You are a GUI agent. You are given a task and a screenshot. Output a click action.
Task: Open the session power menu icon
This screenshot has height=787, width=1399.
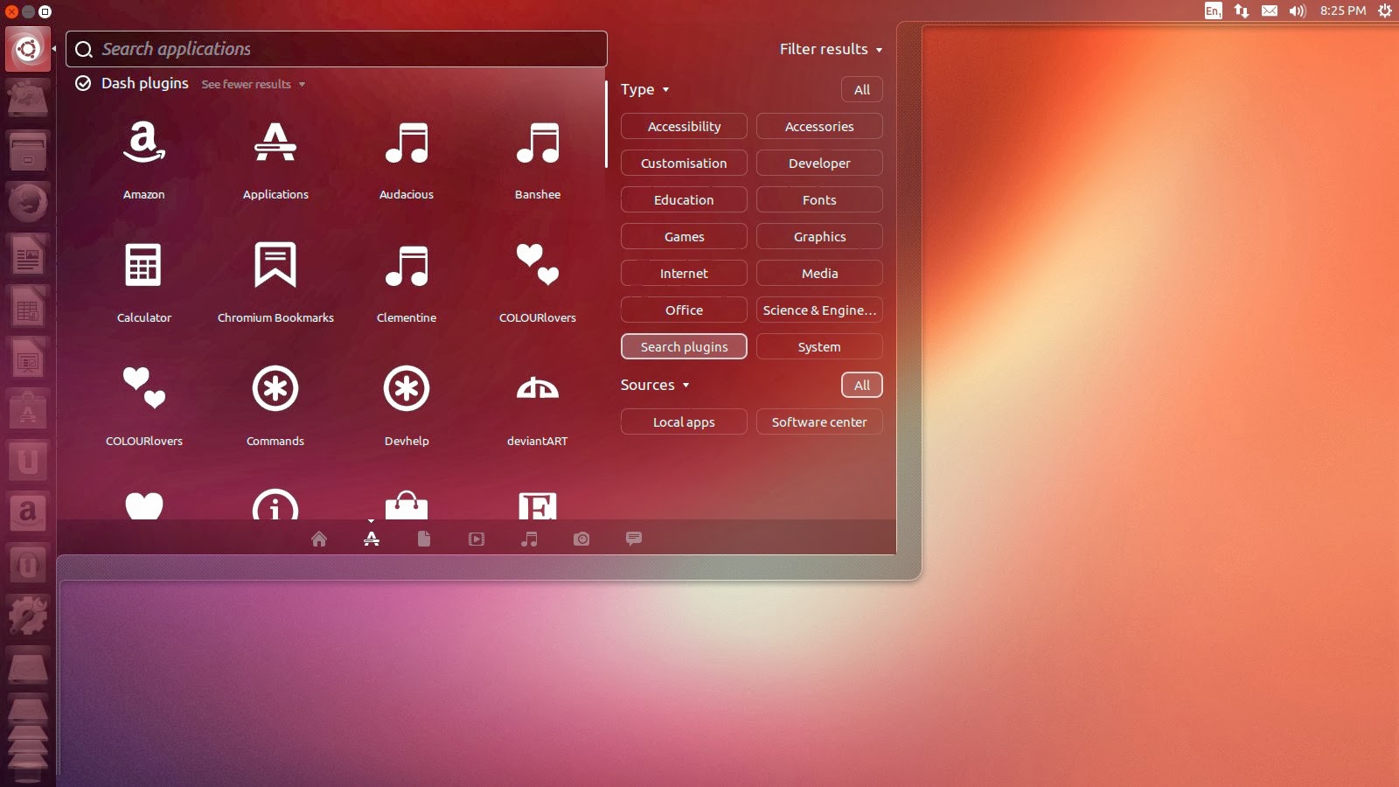click(x=1385, y=10)
